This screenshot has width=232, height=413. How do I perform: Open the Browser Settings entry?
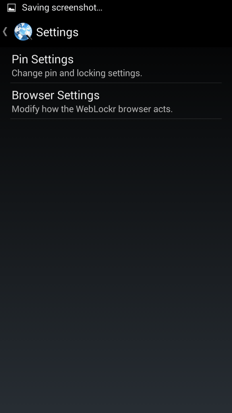[x=116, y=101]
